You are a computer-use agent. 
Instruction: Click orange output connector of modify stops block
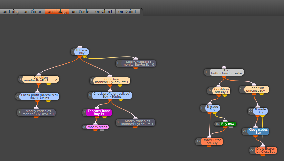click(x=95, y=130)
